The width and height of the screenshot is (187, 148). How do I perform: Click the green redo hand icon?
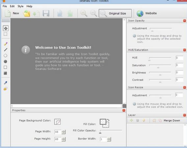(x=70, y=13)
